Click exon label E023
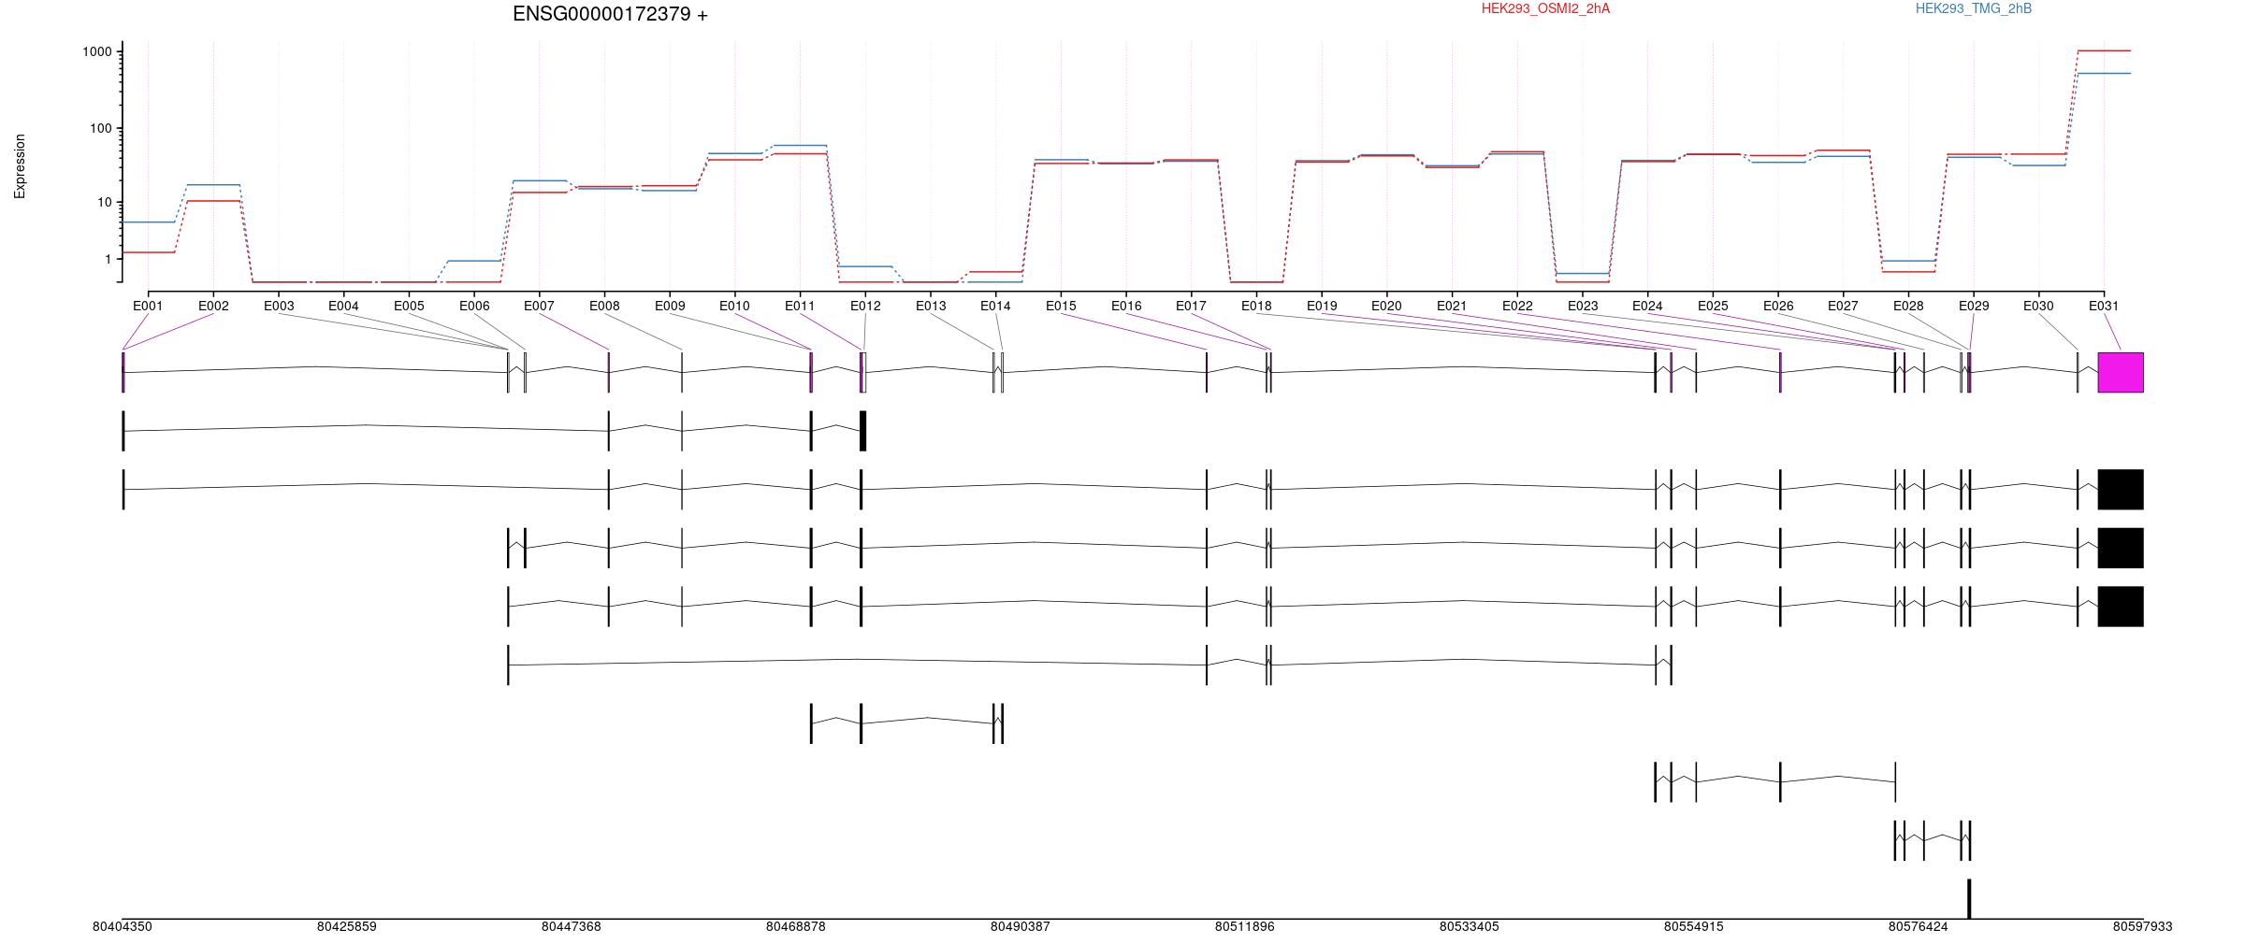The height and width of the screenshot is (944, 2245). click(1583, 306)
